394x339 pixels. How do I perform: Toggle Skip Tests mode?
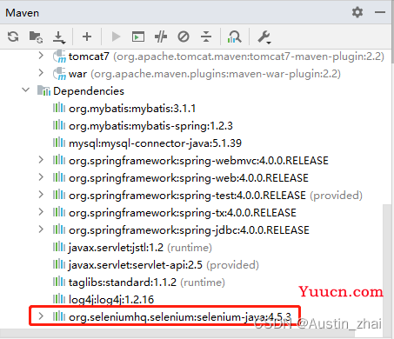pyautogui.click(x=184, y=37)
